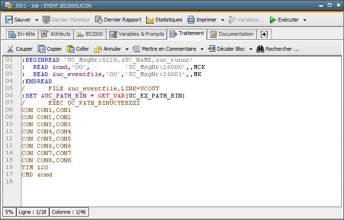Click the Coller clipboard icon
The height and width of the screenshot is (220, 344).
point(71,49)
